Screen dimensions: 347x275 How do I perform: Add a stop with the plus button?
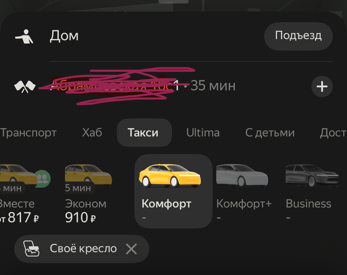point(322,86)
